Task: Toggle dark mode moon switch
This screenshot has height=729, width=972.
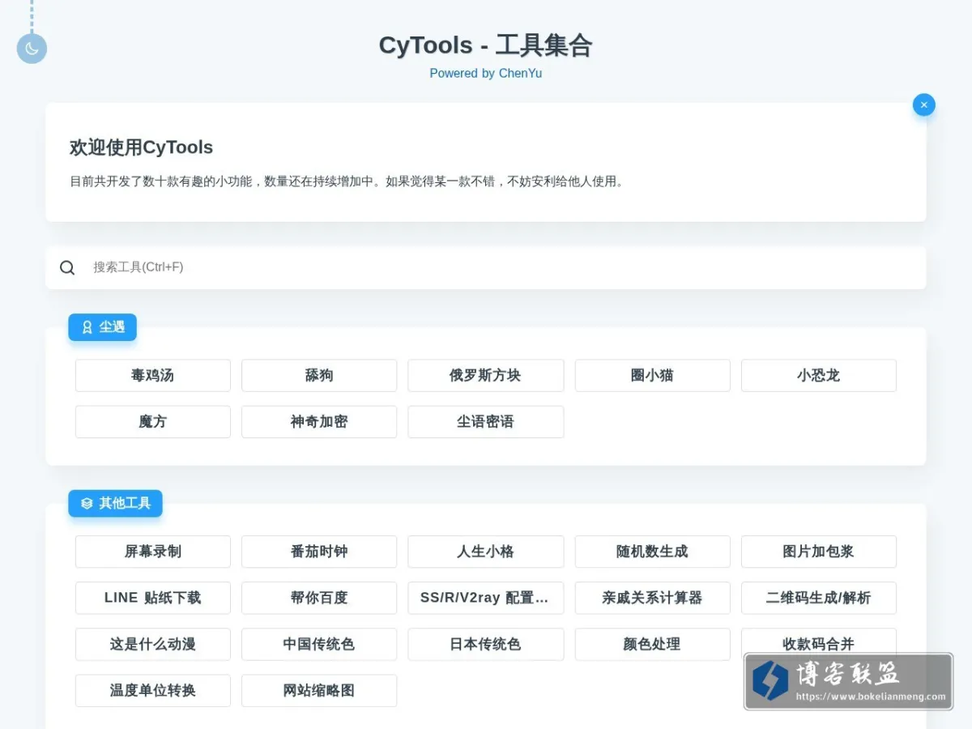Action: (x=32, y=49)
